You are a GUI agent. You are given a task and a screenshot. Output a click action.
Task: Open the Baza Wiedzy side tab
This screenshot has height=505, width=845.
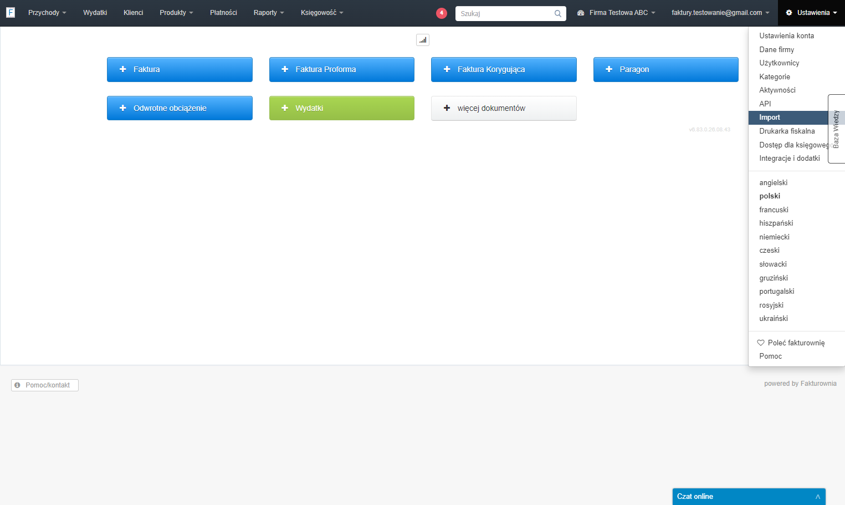click(836, 129)
